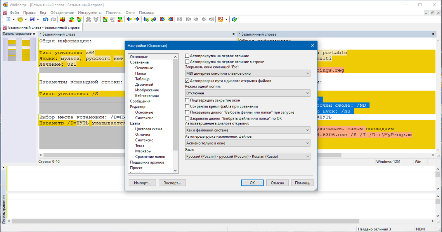Confirm settings with OK button

[x=252, y=183]
